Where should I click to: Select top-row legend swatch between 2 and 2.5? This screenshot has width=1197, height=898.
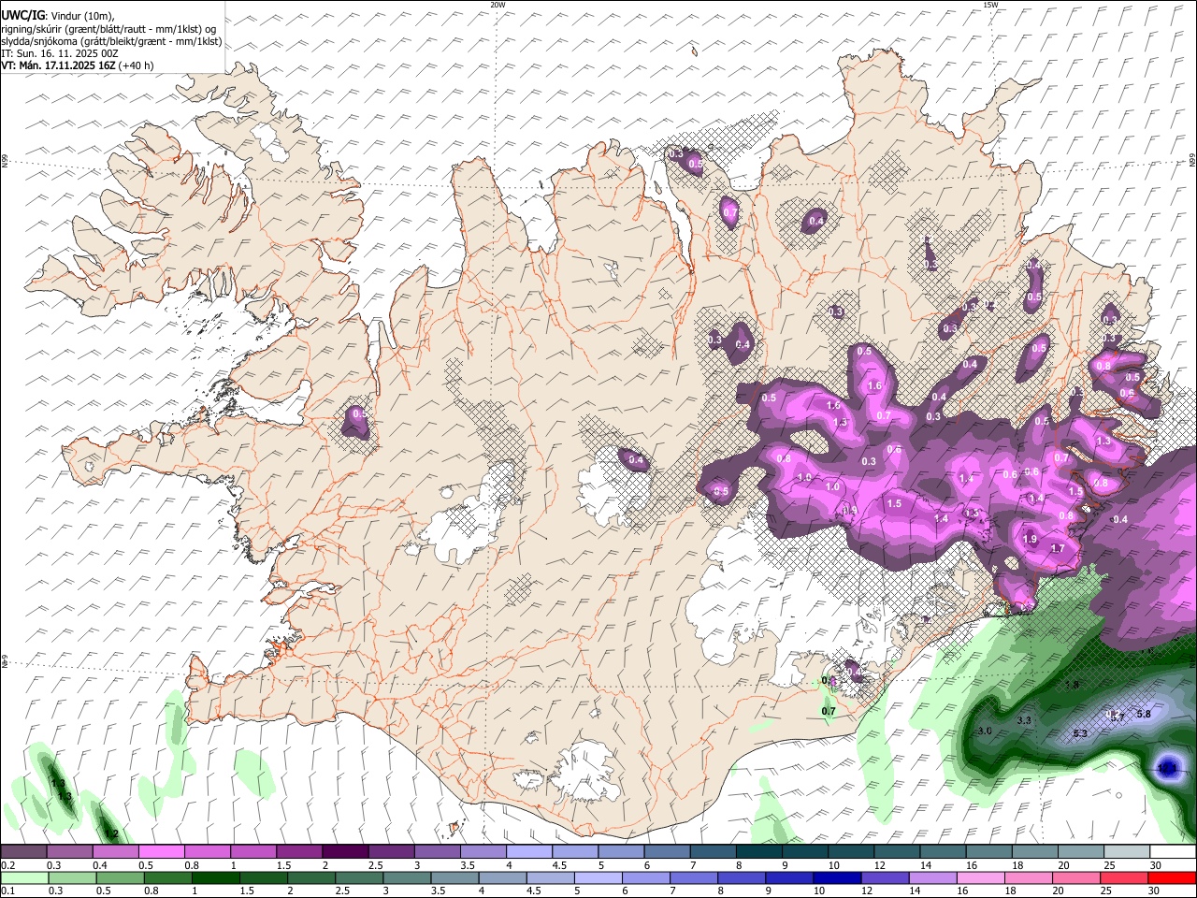click(x=345, y=852)
